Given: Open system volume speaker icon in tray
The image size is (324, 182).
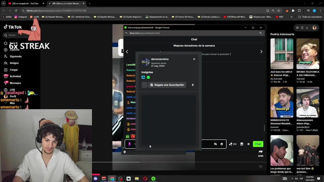Looking at the screenshot, I should [x=296, y=179].
